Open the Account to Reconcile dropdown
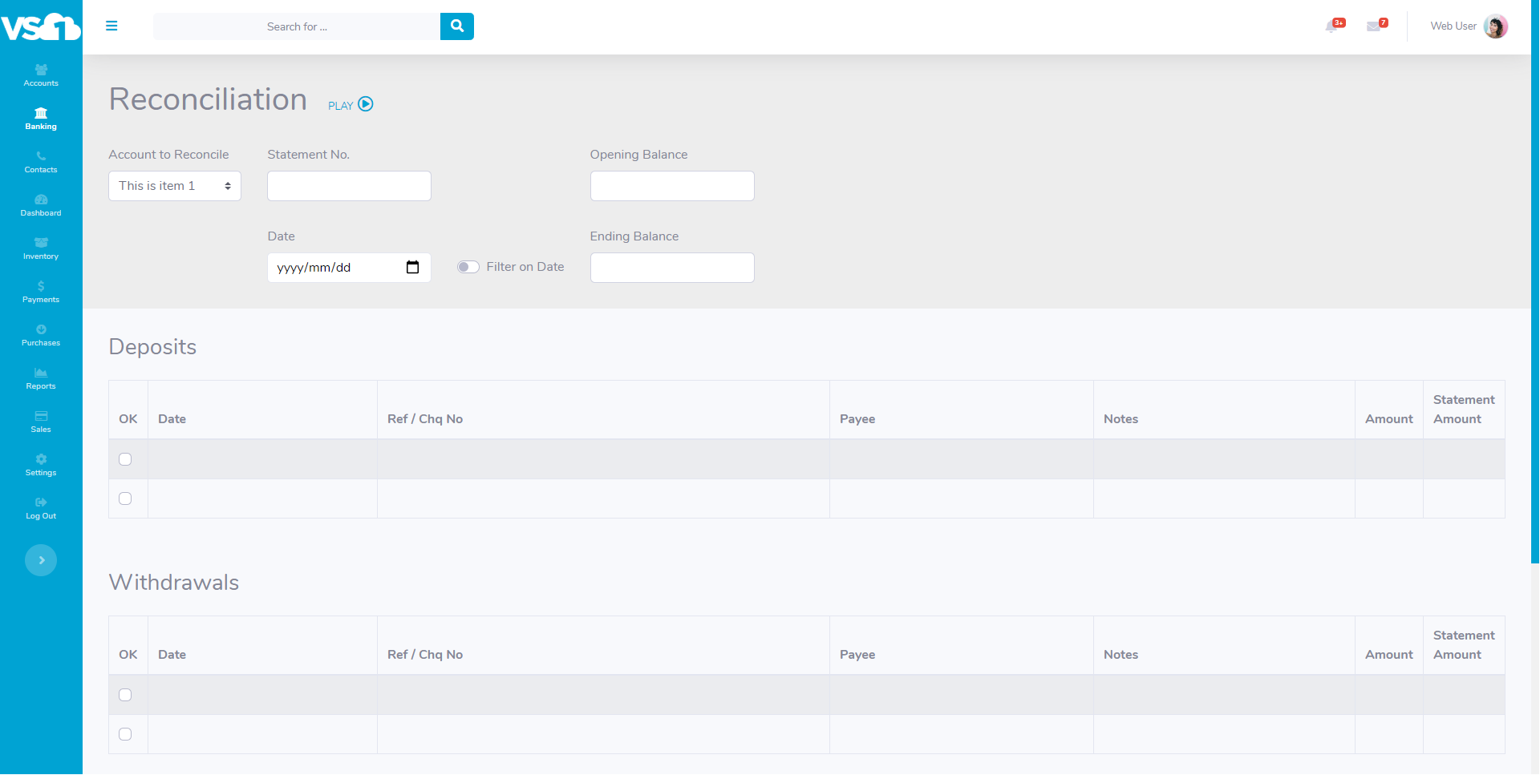This screenshot has height=775, width=1540. pos(175,186)
